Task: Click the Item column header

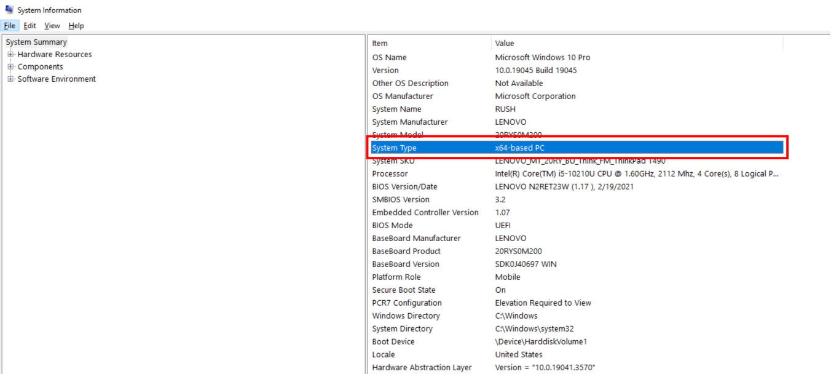Action: point(430,43)
